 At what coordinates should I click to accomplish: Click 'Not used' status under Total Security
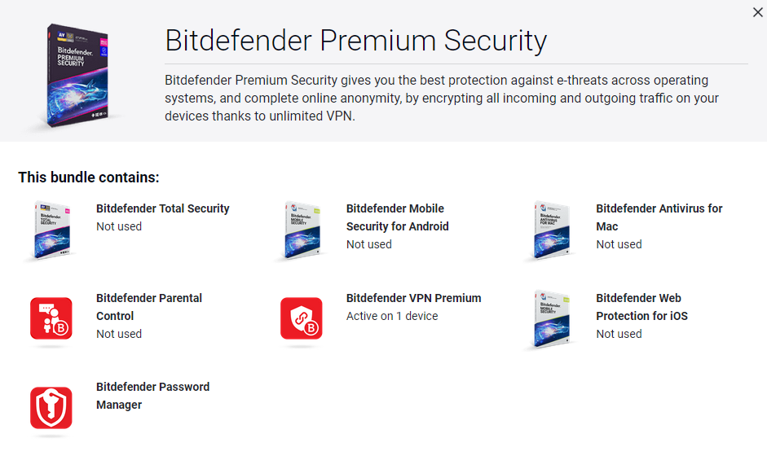(x=119, y=226)
